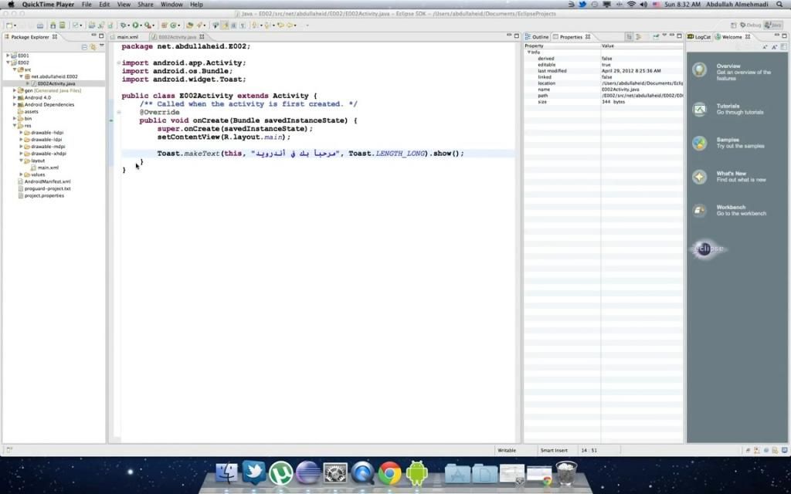Screen dimensions: 791x494
Task: Select AndroidManifest.xml in Package Explorer
Action: pyautogui.click(x=44, y=181)
